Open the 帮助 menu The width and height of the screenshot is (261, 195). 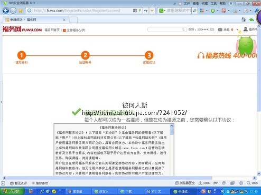(222, 3)
